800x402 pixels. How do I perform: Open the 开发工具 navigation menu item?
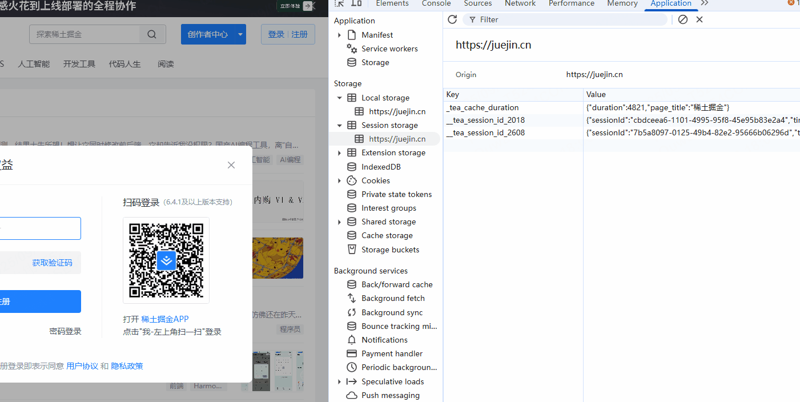click(x=79, y=63)
